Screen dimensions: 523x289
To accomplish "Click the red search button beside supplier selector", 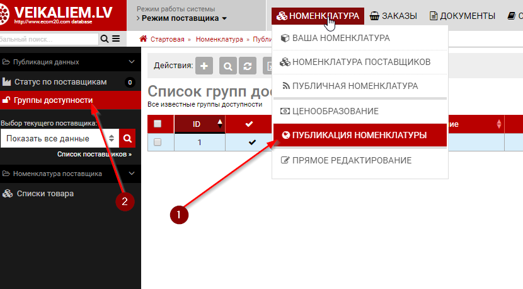I will 128,138.
